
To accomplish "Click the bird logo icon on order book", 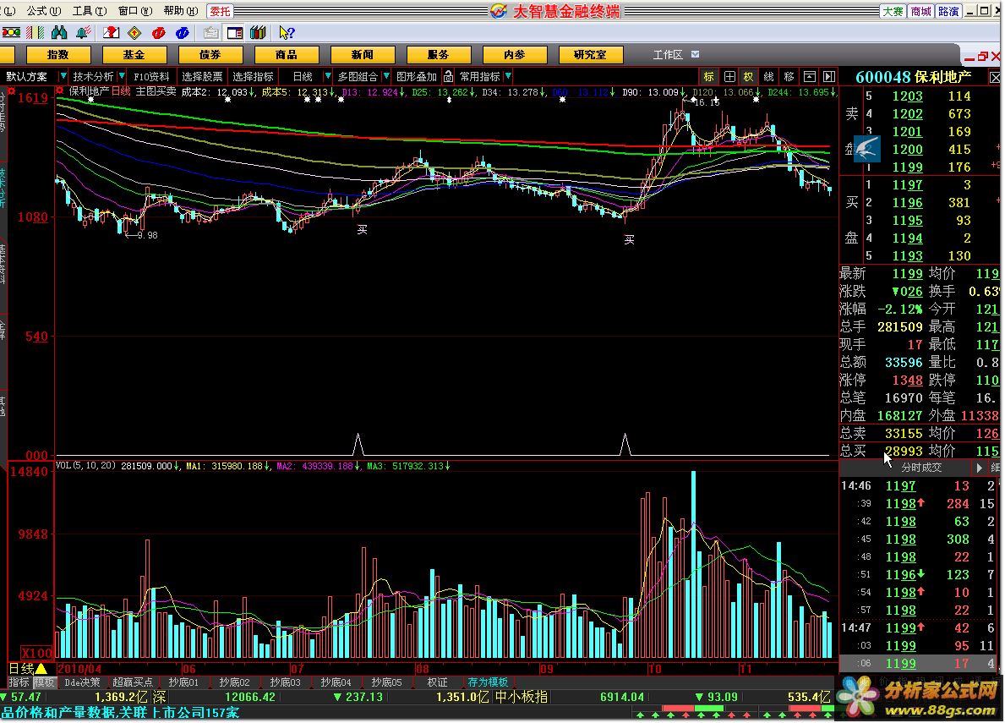I will [x=866, y=150].
